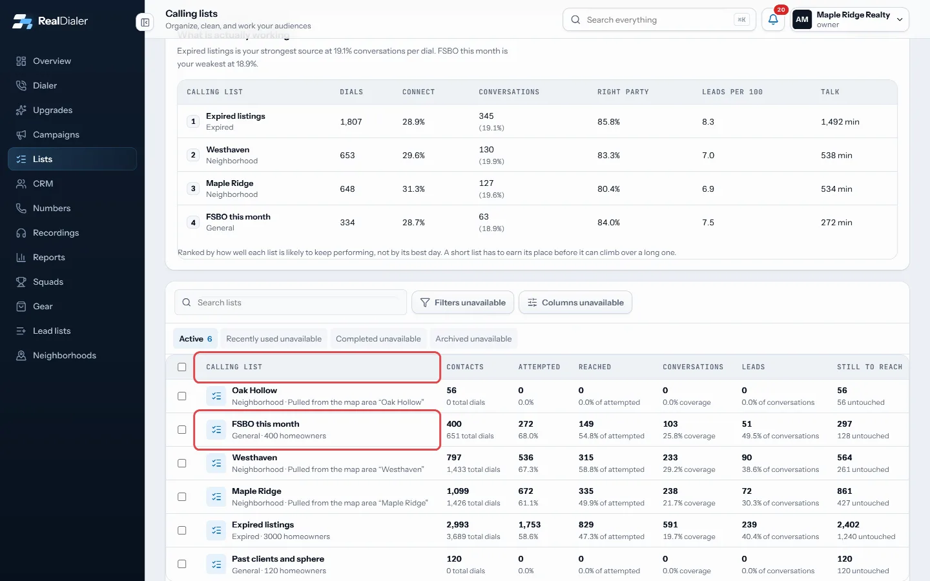The width and height of the screenshot is (930, 581).
Task: Click the Lead lists icon in sidebar
Action: click(x=21, y=331)
